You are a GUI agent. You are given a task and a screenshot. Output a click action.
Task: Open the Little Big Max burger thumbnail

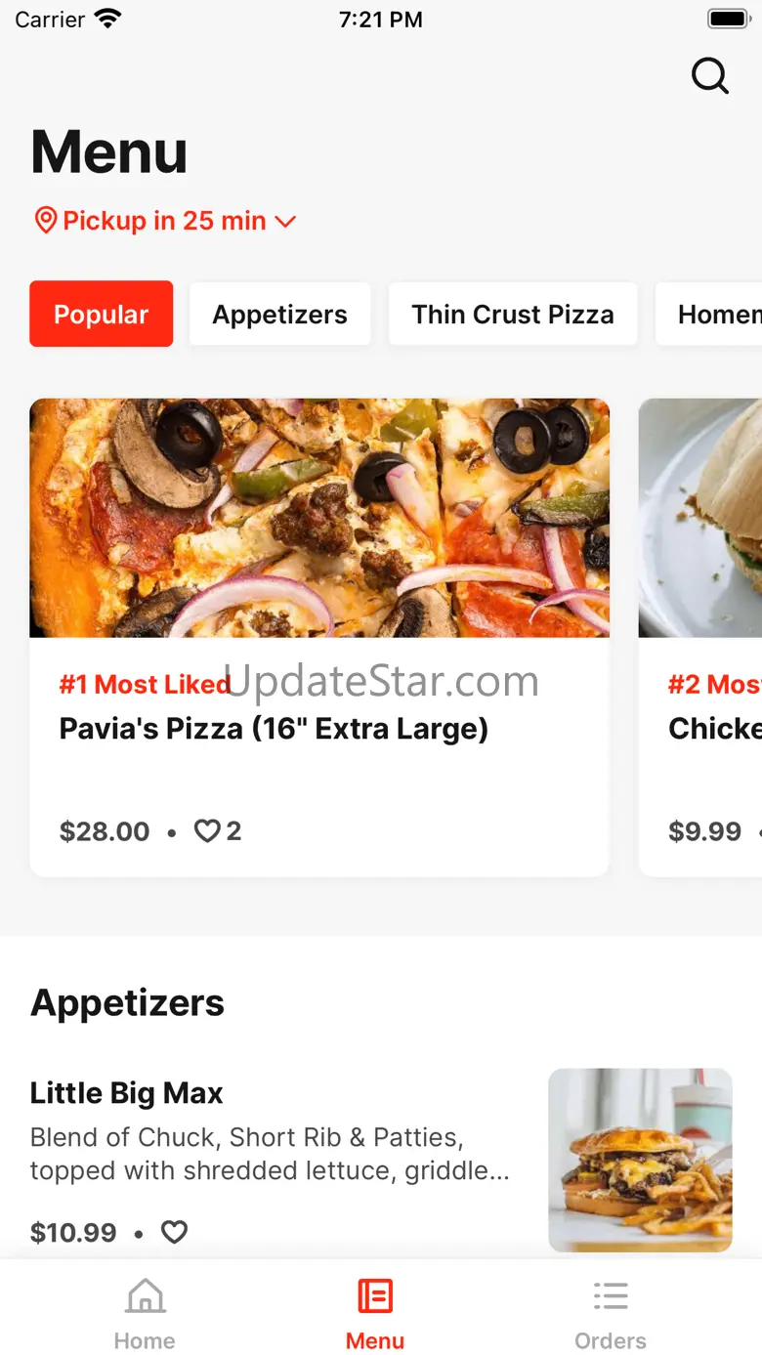coord(640,1160)
